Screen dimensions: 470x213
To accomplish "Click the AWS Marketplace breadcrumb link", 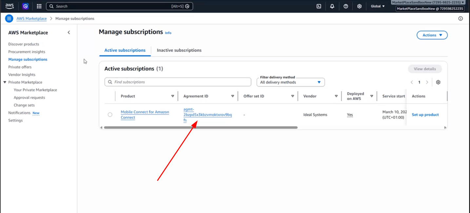I will [31, 19].
